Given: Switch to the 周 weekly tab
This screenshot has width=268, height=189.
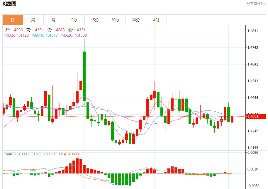Looking at the screenshot, I should [33, 20].
